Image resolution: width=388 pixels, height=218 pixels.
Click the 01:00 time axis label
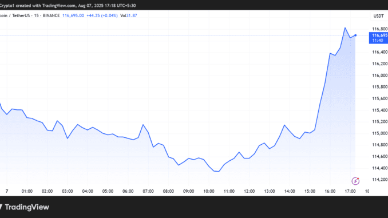pyautogui.click(x=27, y=191)
